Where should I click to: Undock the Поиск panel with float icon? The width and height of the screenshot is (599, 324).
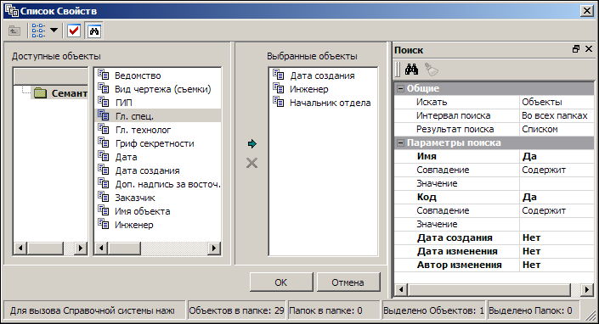coord(576,49)
